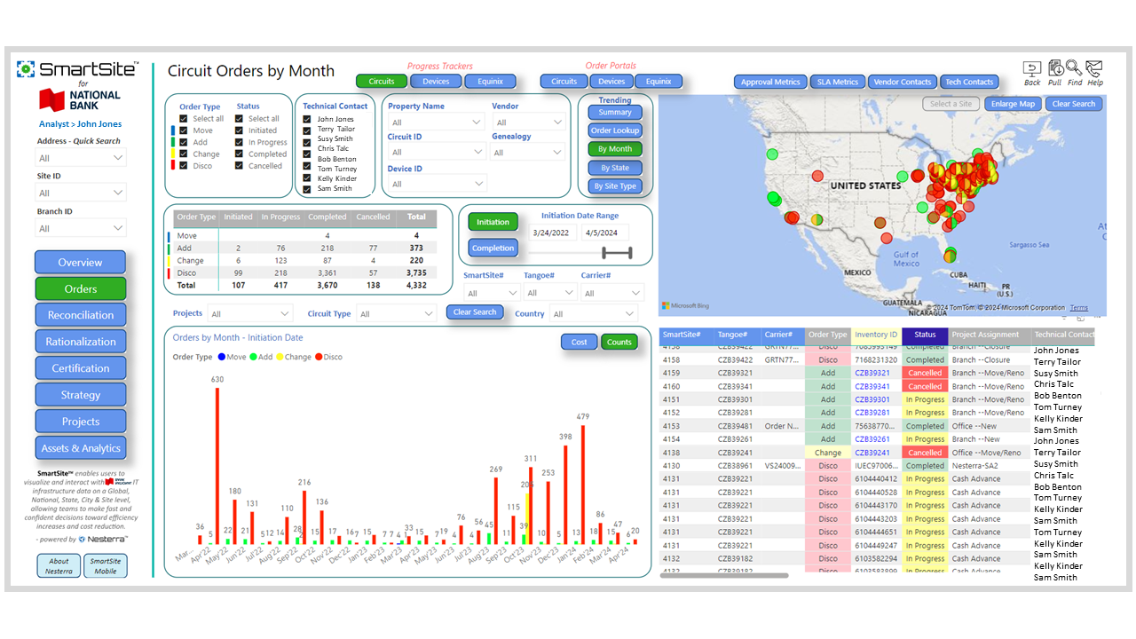Image resolution: width=1136 pixels, height=639 pixels.
Task: Open the Rationalization section
Action: pyautogui.click(x=80, y=342)
